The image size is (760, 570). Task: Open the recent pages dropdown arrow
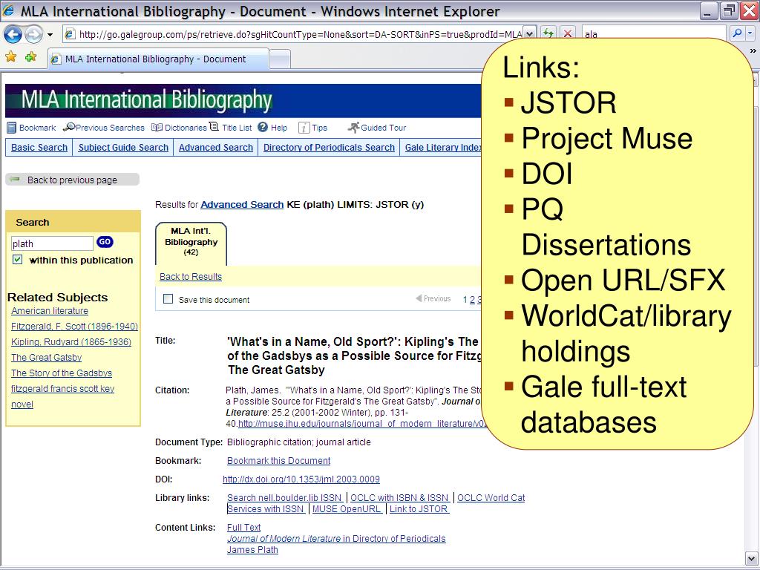(50, 34)
